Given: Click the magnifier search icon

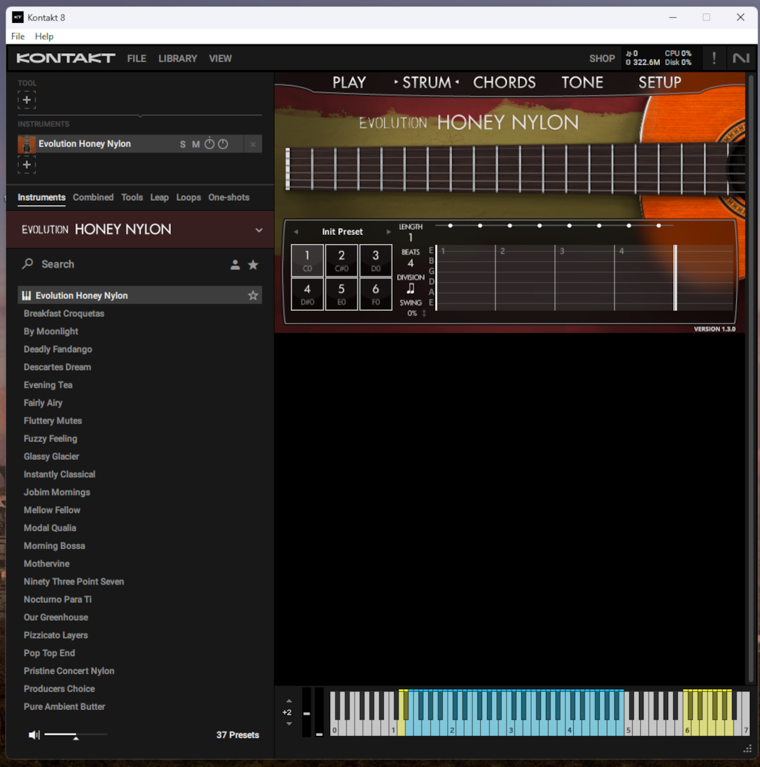Looking at the screenshot, I should (27, 264).
